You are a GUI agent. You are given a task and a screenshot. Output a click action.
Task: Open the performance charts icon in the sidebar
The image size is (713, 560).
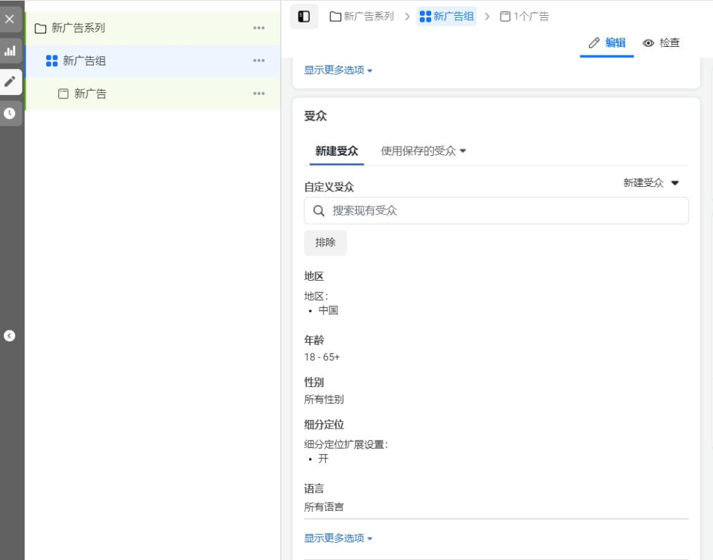click(10, 50)
